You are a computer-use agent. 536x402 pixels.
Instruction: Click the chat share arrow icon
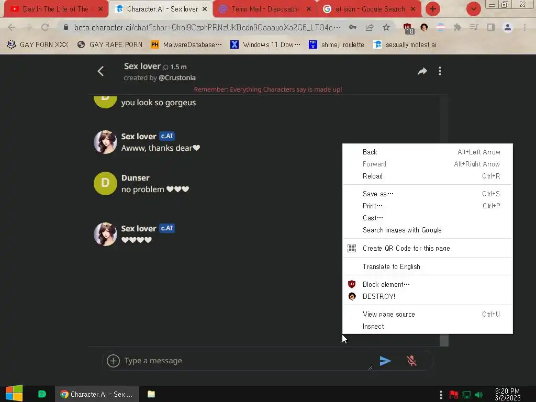[422, 71]
